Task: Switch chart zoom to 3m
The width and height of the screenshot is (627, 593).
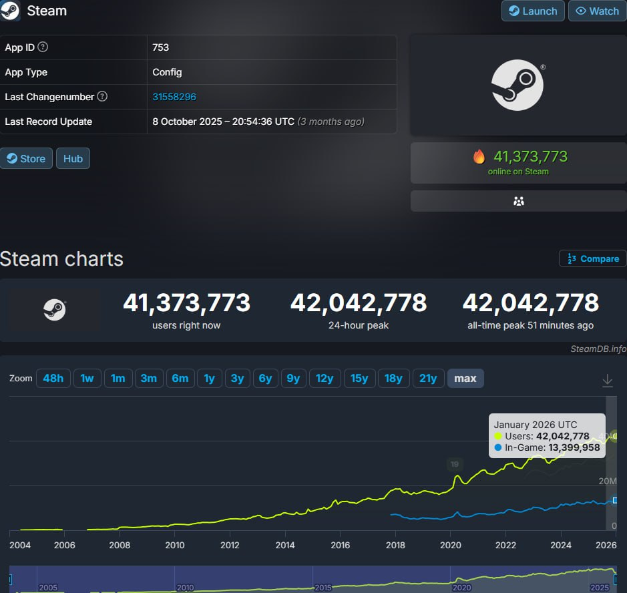Action: point(148,379)
